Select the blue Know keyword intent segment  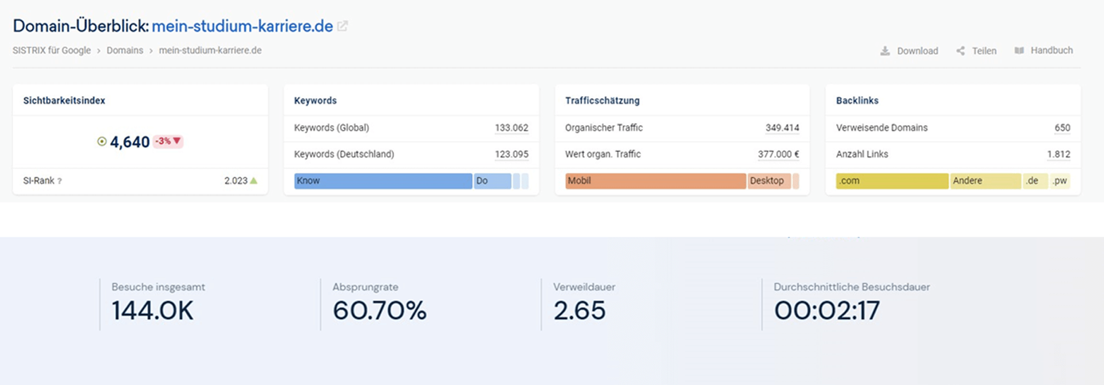382,181
